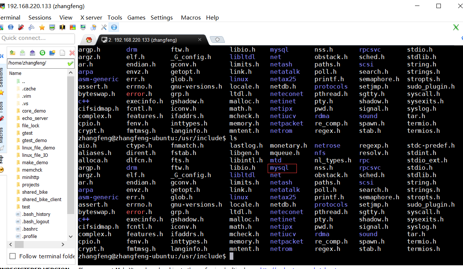Viewport: 463px width, 269px height.
Task: Open the Macros menu
Action: [191, 17]
